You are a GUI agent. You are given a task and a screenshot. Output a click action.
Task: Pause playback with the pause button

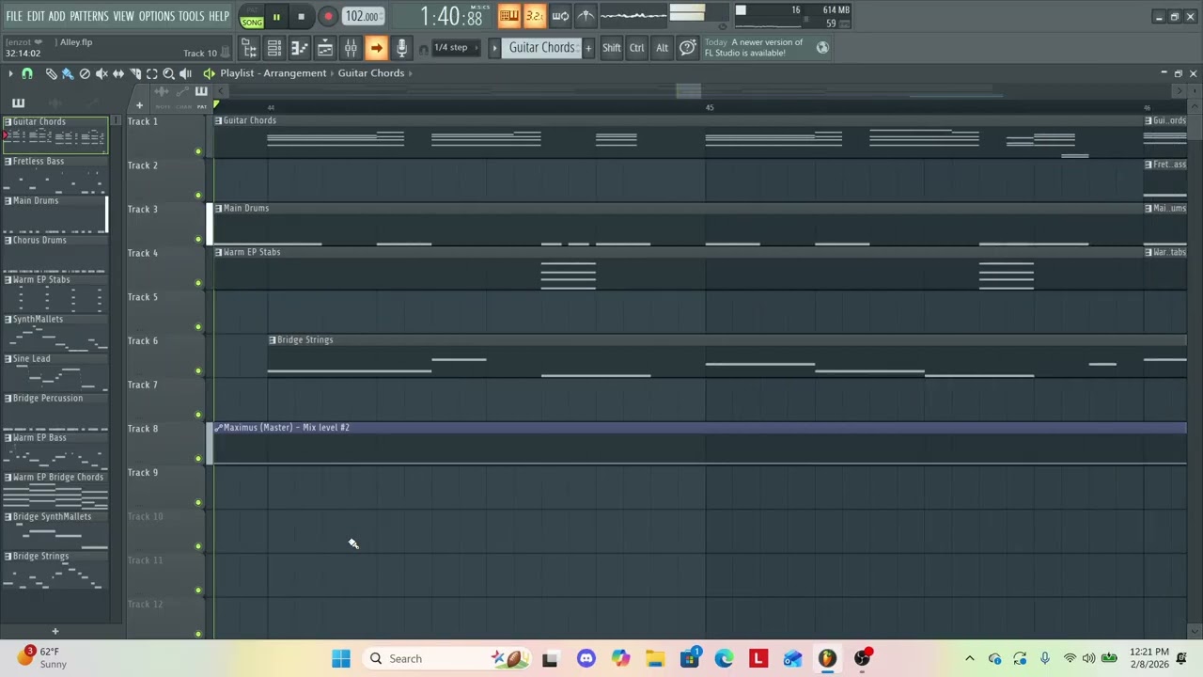coord(276,17)
